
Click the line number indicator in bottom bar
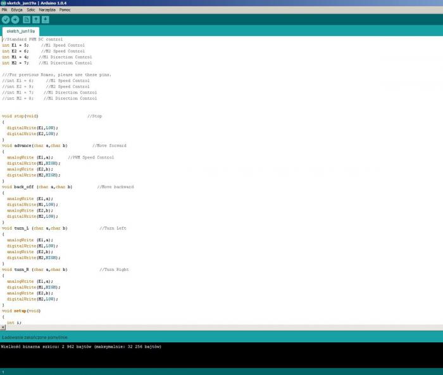(3, 372)
